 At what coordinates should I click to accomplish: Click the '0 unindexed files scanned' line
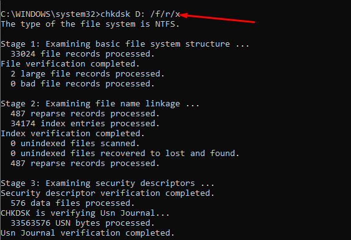click(75, 144)
